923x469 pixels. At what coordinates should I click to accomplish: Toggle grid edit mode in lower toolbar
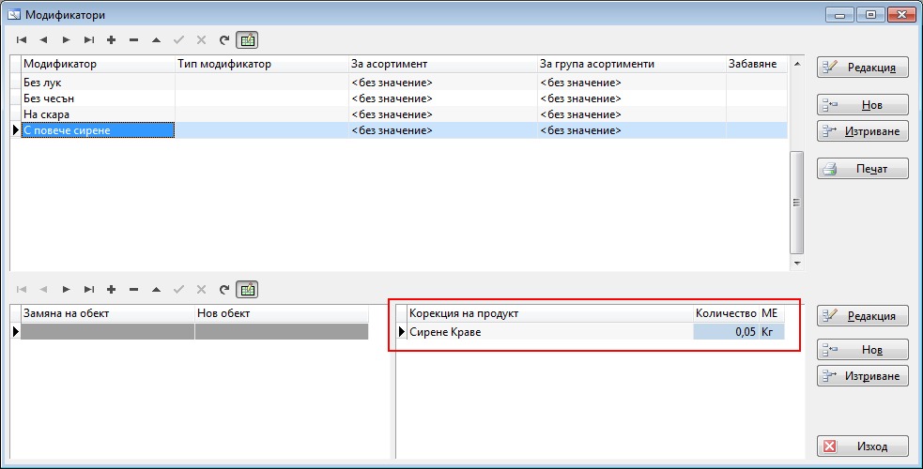(x=247, y=289)
